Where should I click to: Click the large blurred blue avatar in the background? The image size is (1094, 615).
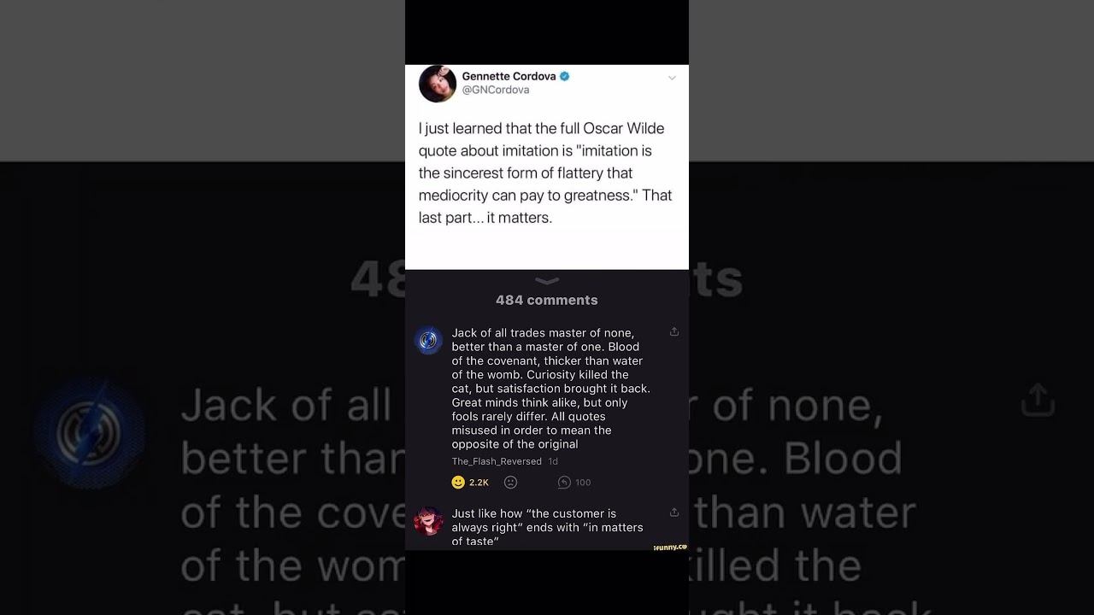90,434
